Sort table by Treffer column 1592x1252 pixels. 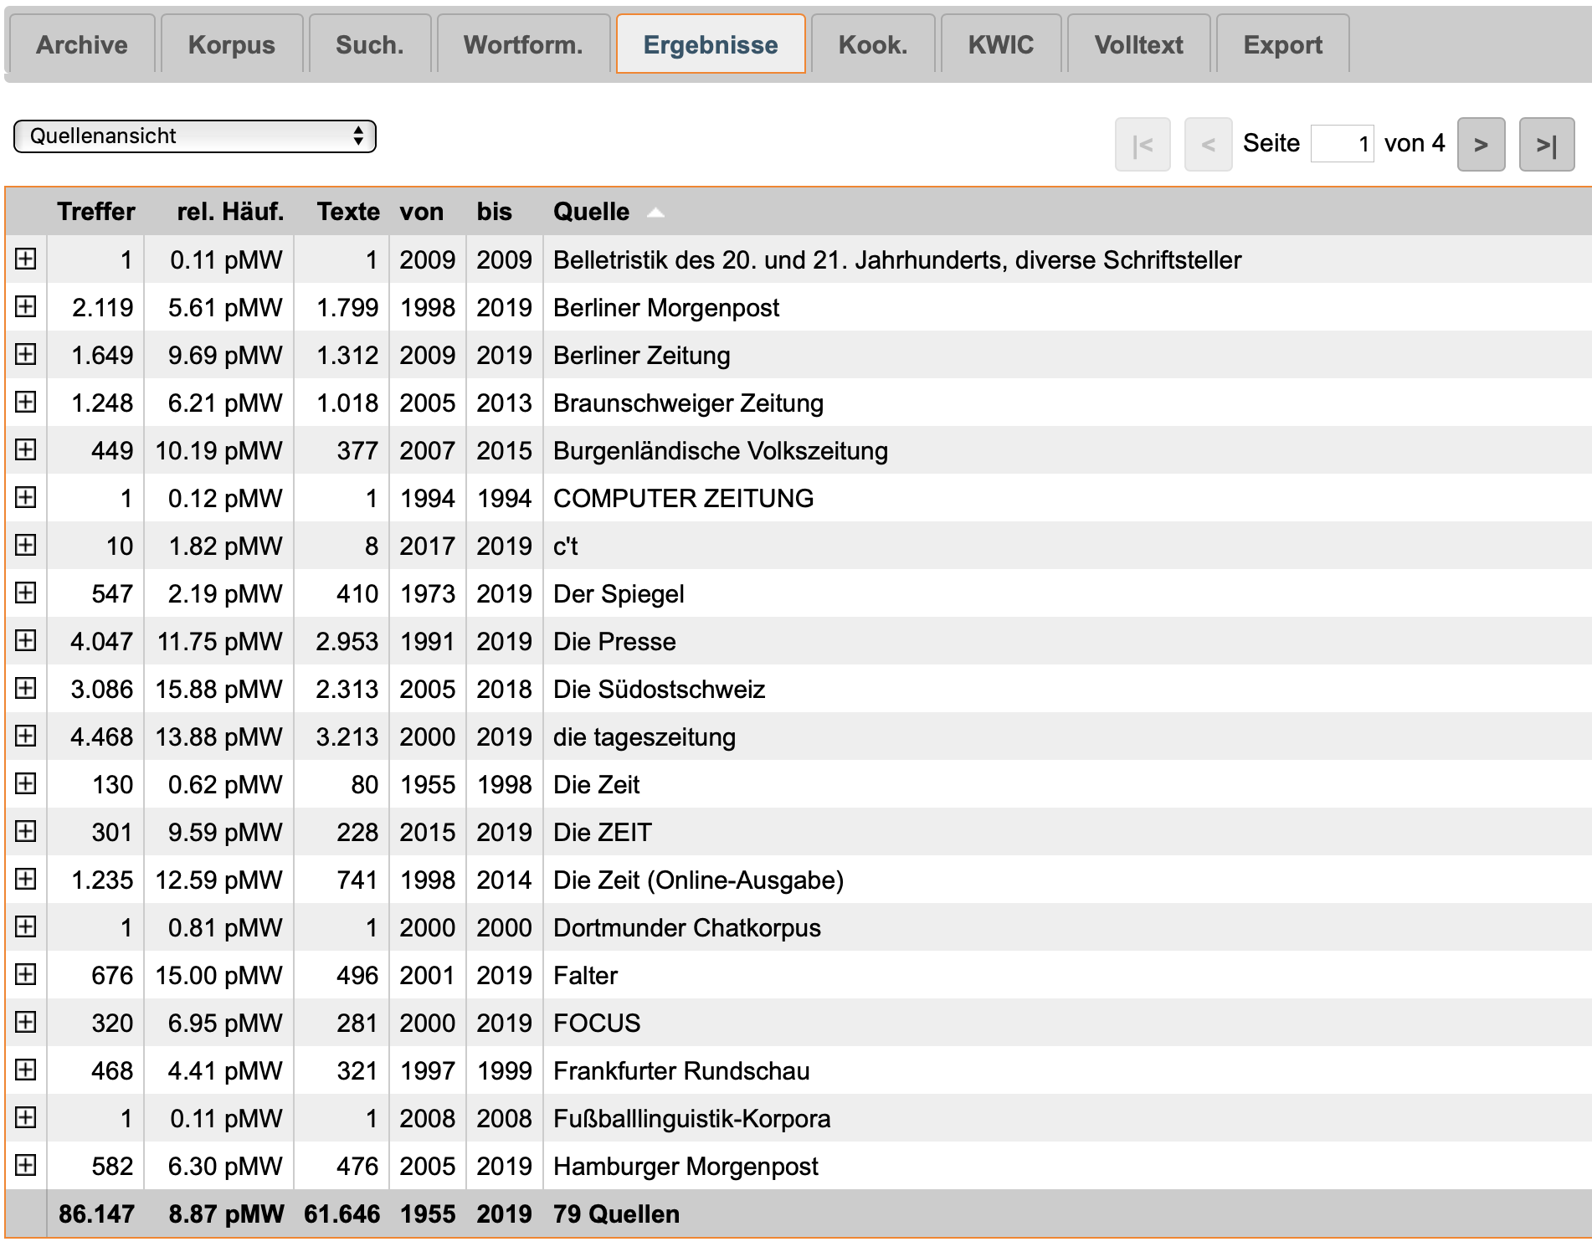tap(96, 212)
